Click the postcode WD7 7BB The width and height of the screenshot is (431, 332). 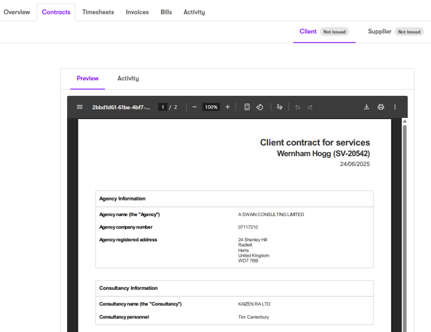pos(248,261)
